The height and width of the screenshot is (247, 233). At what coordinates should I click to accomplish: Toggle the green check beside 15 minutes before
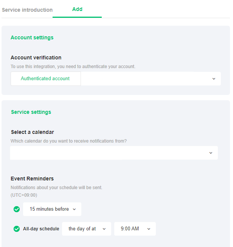coord(17,209)
